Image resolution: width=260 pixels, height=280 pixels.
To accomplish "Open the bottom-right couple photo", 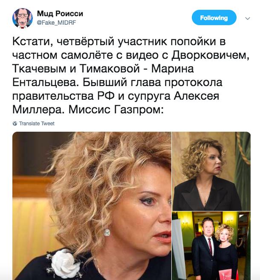I will pyautogui.click(x=211, y=246).
